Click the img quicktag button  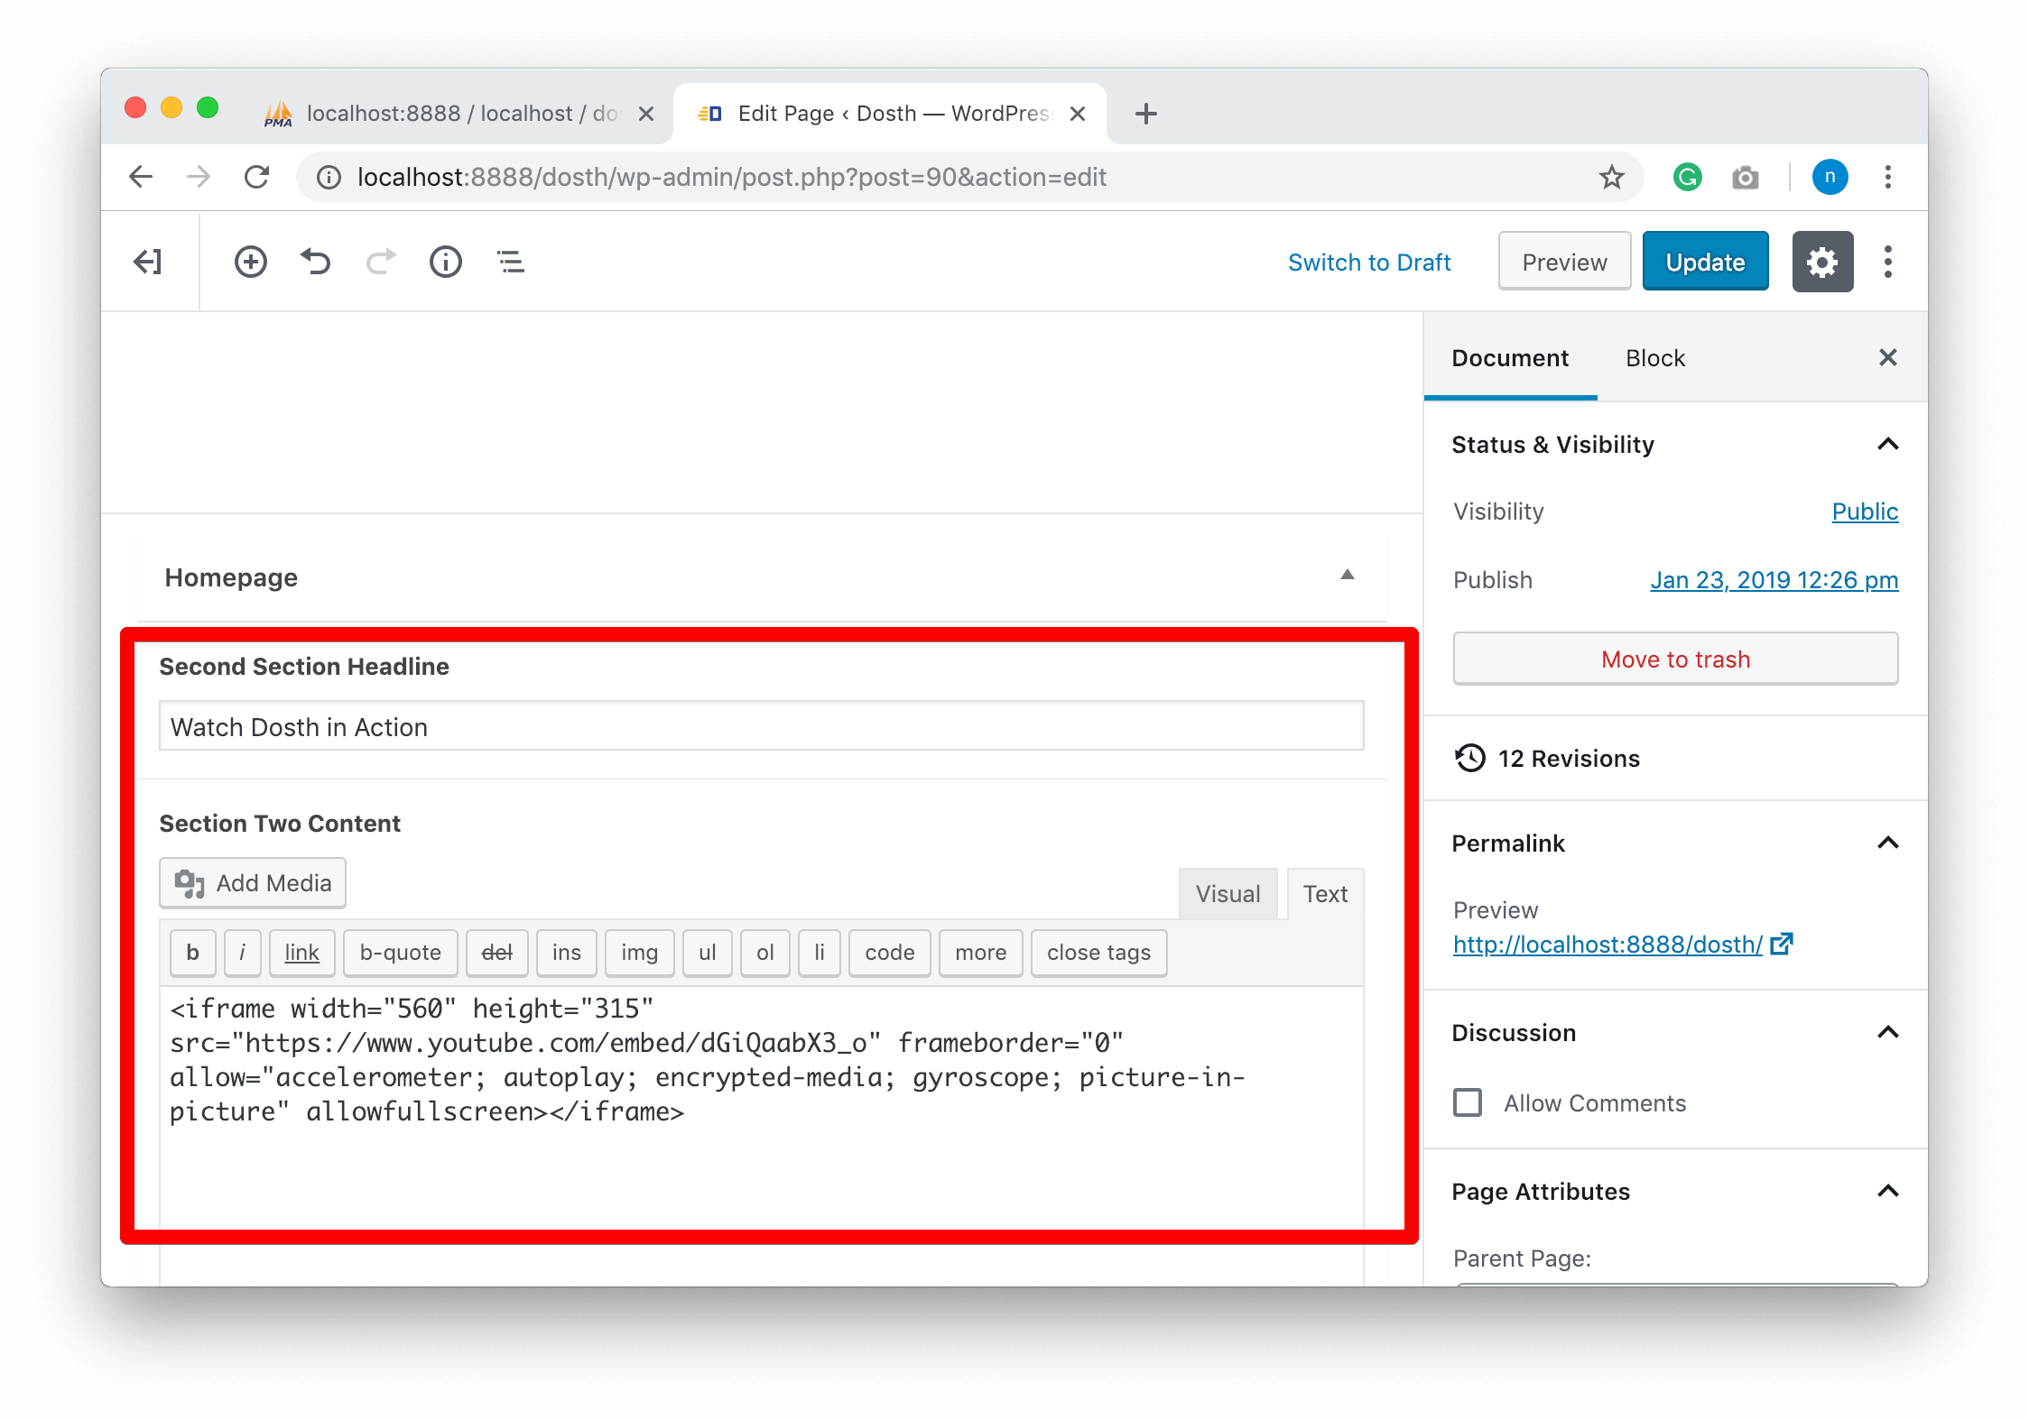(639, 953)
